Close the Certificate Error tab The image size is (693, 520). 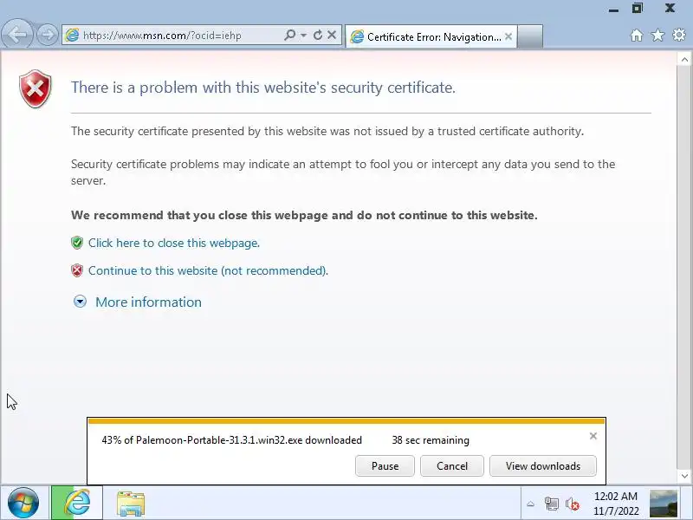point(508,36)
